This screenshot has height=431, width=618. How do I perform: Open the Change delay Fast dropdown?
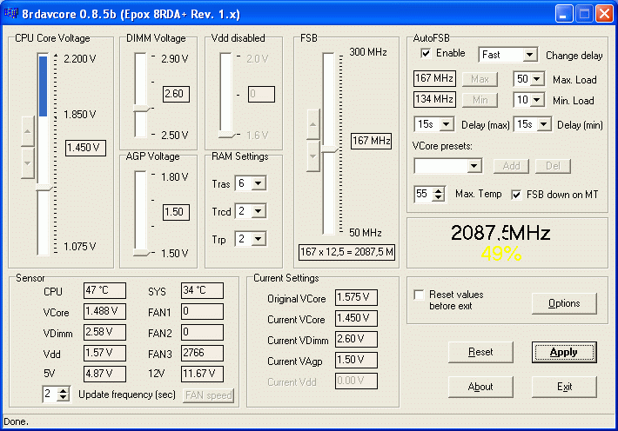click(530, 55)
